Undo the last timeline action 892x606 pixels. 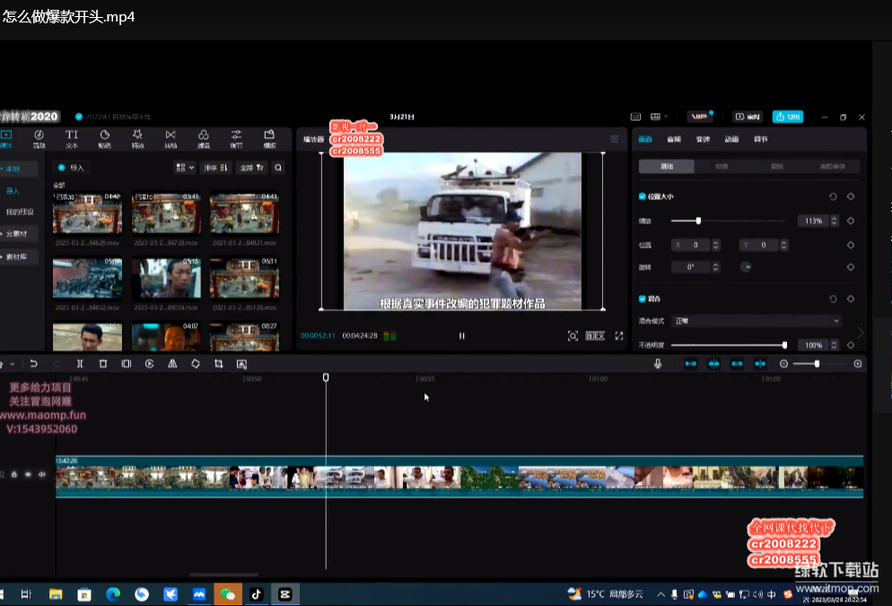[x=33, y=364]
